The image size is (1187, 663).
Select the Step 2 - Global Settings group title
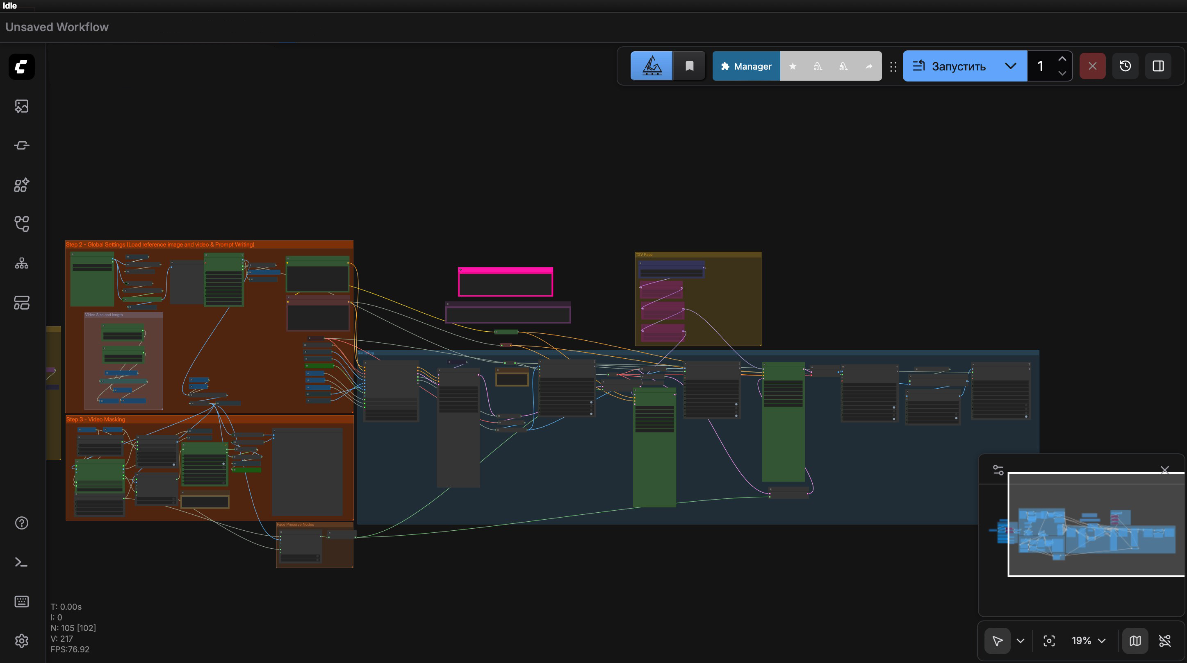point(160,244)
